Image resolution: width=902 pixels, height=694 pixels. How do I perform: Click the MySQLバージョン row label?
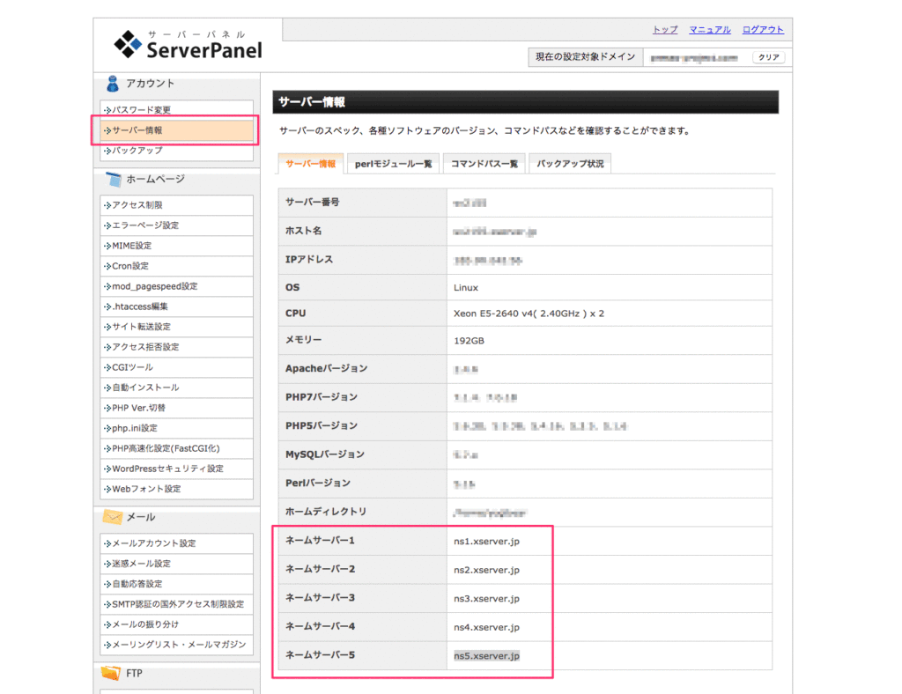(325, 454)
